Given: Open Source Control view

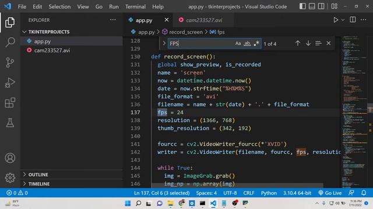Looking at the screenshot, I should pos(10,63).
